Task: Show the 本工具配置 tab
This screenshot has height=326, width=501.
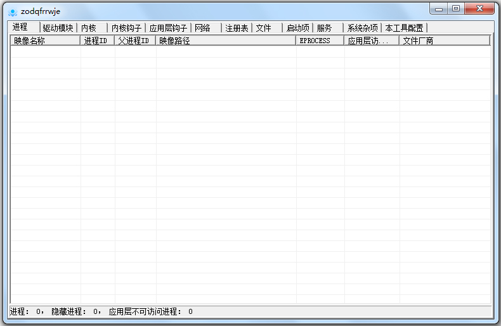Action: coord(404,28)
